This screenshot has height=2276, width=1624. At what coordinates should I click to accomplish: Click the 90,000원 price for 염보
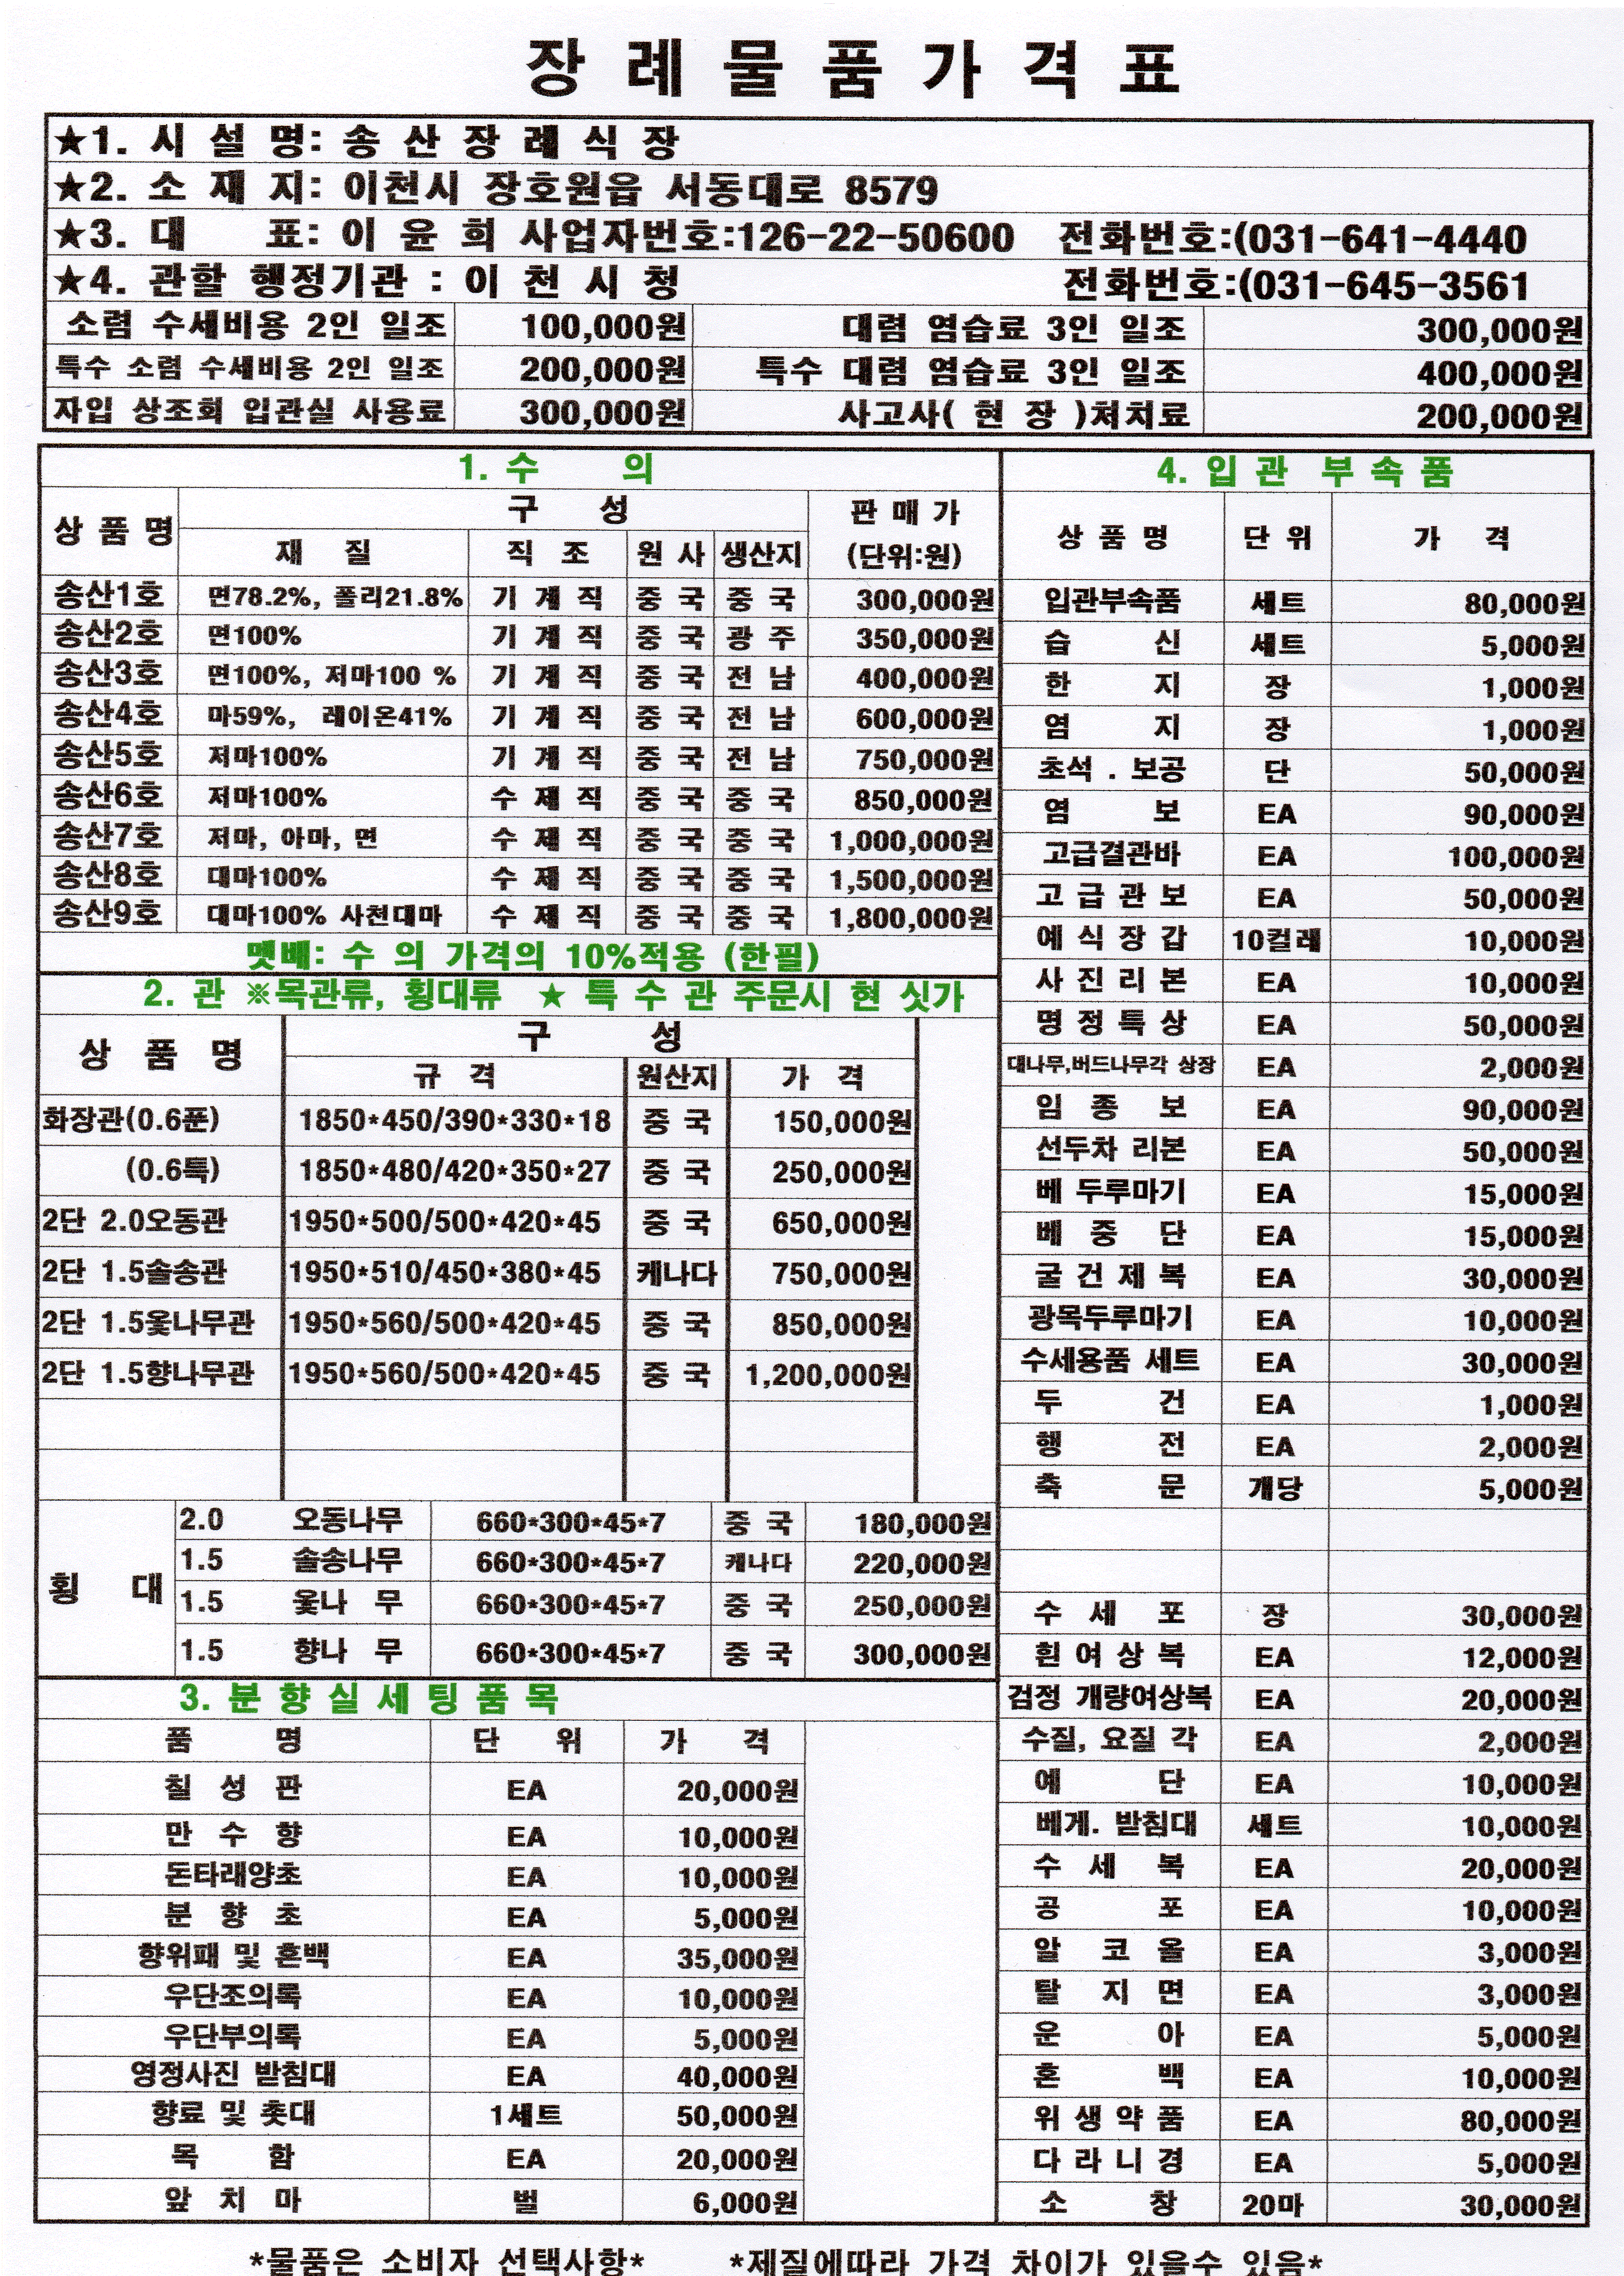pyautogui.click(x=1524, y=814)
